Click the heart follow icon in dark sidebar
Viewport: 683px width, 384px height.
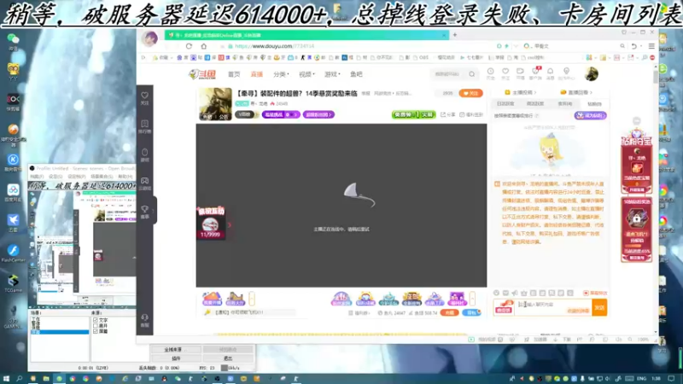(x=144, y=96)
